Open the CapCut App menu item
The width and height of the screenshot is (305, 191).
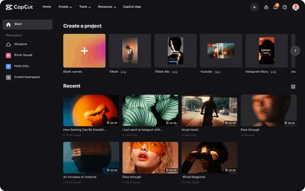pyautogui.click(x=132, y=7)
